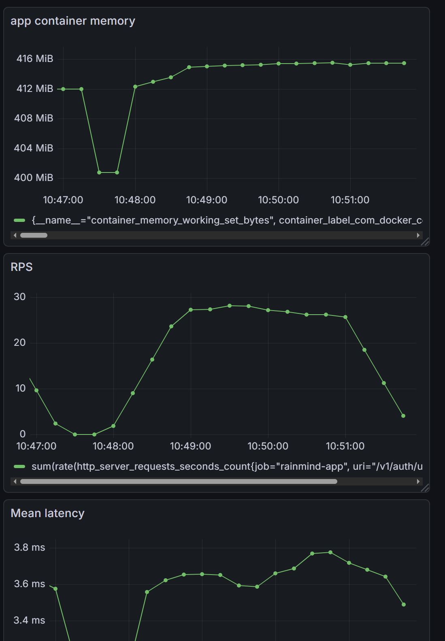The image size is (445, 641).
Task: Click the highest data point in Mean latency
Action: click(330, 552)
